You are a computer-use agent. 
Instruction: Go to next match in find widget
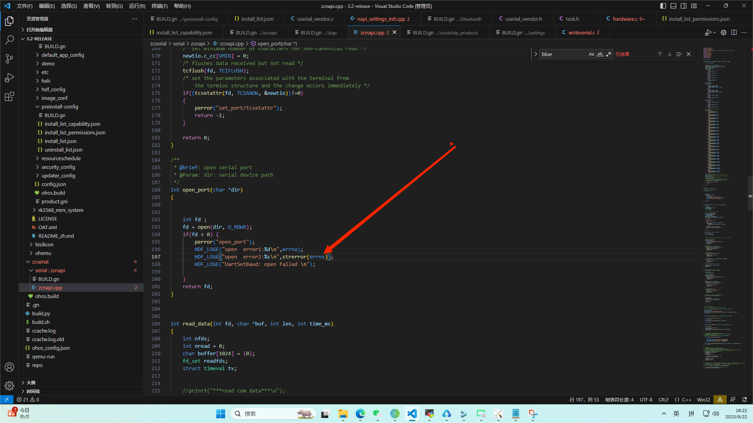(x=669, y=54)
